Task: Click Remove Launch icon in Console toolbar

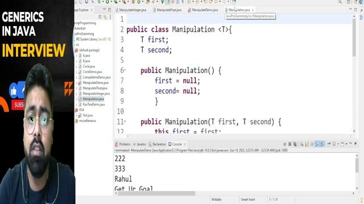Action: (x=289, y=144)
